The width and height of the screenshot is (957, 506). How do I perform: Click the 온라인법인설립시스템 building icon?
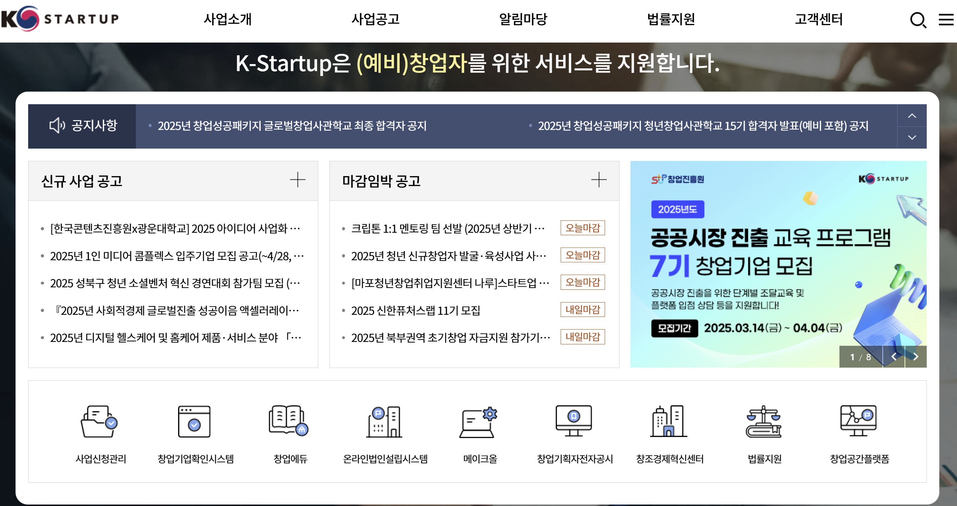click(x=384, y=421)
